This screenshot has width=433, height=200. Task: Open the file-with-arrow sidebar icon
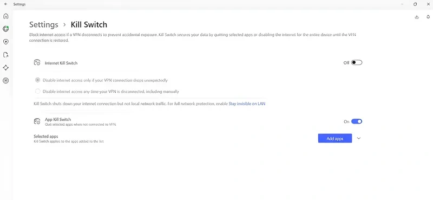[x=5, y=55]
